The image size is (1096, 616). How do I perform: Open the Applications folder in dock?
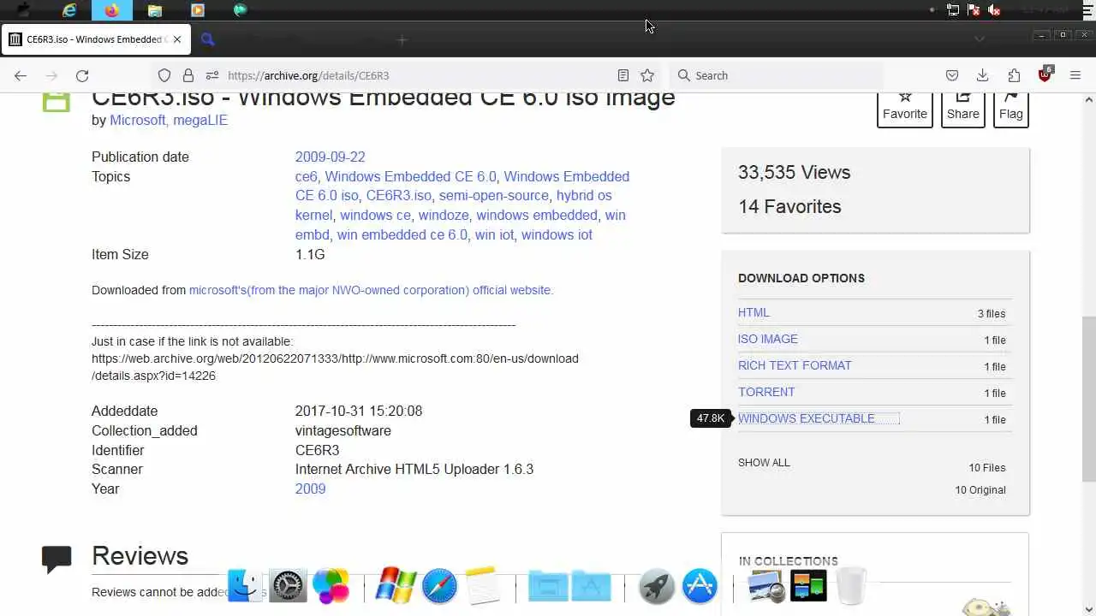click(592, 586)
